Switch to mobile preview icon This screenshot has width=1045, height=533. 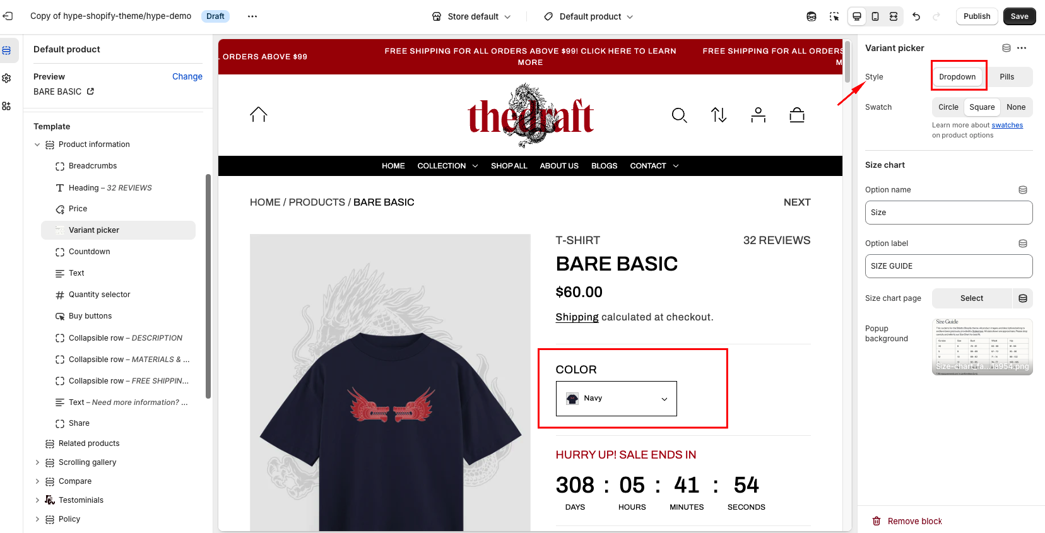tap(875, 16)
